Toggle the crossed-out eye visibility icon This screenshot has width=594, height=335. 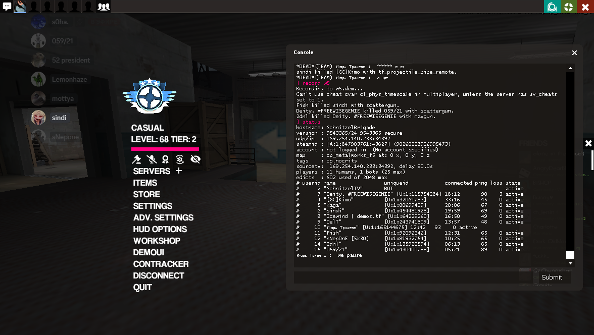[x=195, y=159]
